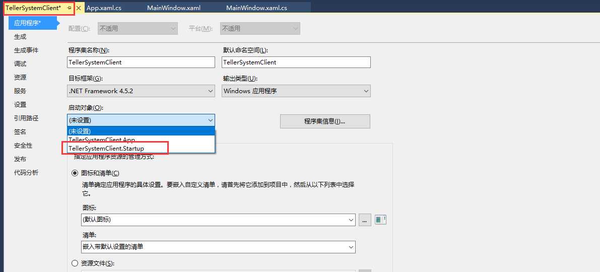The width and height of the screenshot is (600, 272).
Task: Click the 程序集信息 button
Action: point(325,121)
